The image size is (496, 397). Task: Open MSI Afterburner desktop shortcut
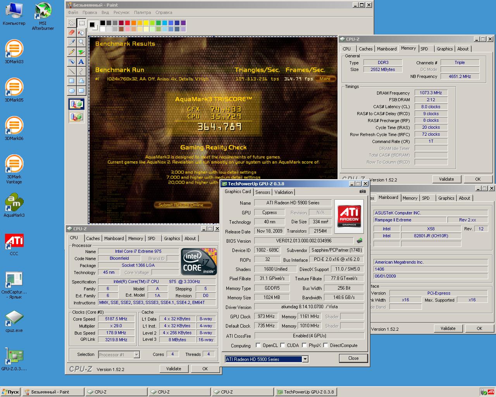43,16
